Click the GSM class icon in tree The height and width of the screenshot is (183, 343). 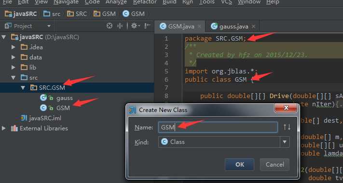(43, 108)
